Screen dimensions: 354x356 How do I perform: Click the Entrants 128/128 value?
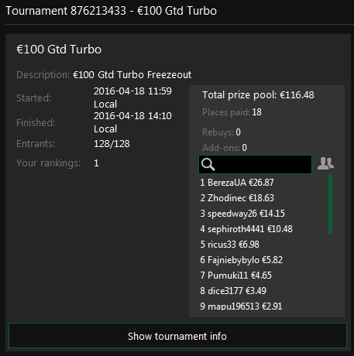click(x=112, y=144)
